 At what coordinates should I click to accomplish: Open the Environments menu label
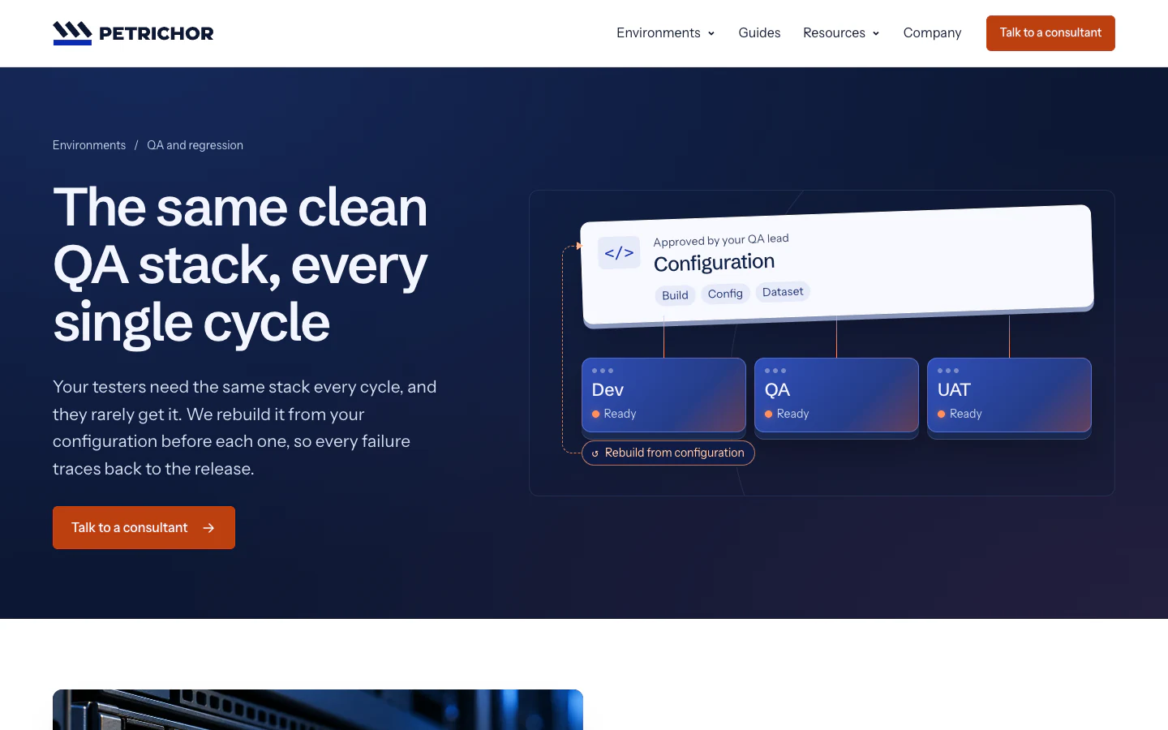point(658,33)
